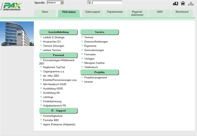
Task: Switch to the QMS tab
Action: [160, 13]
